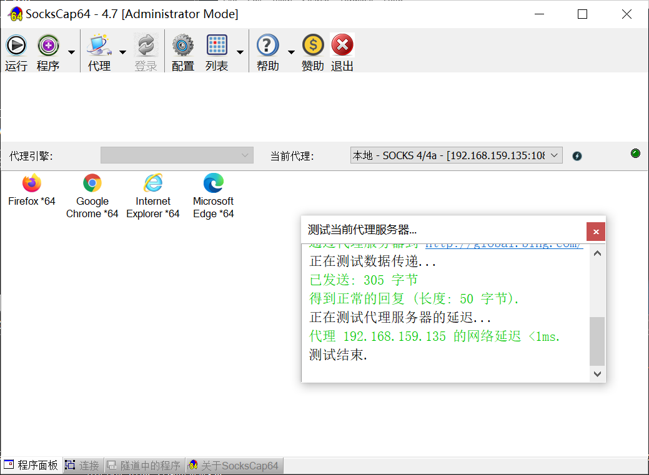Viewport: 649px width, 475px height.
Task: Click the scroll up arrow in test log
Action: (x=597, y=253)
